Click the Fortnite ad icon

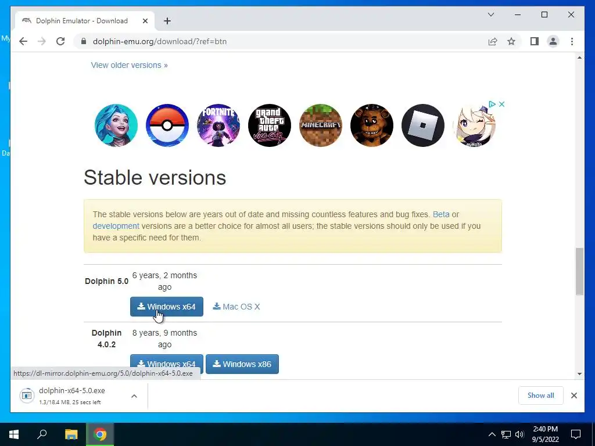click(x=218, y=125)
